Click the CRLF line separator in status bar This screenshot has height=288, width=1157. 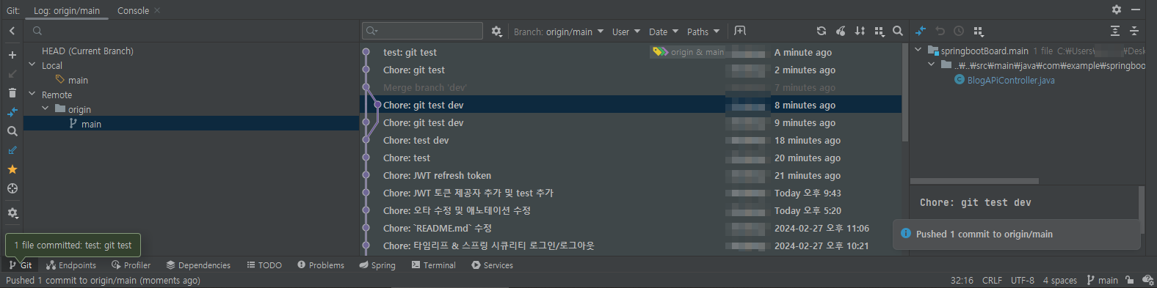coord(992,280)
